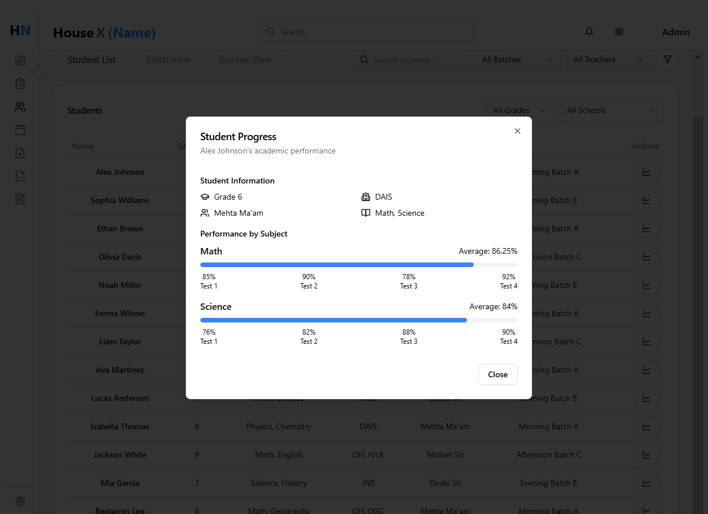Click the file upload sidebar icon
708x514 pixels.
click(20, 153)
